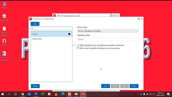Choose connection to existing standalone database
Screen dimensions: 172x97
[x=78, y=45]
